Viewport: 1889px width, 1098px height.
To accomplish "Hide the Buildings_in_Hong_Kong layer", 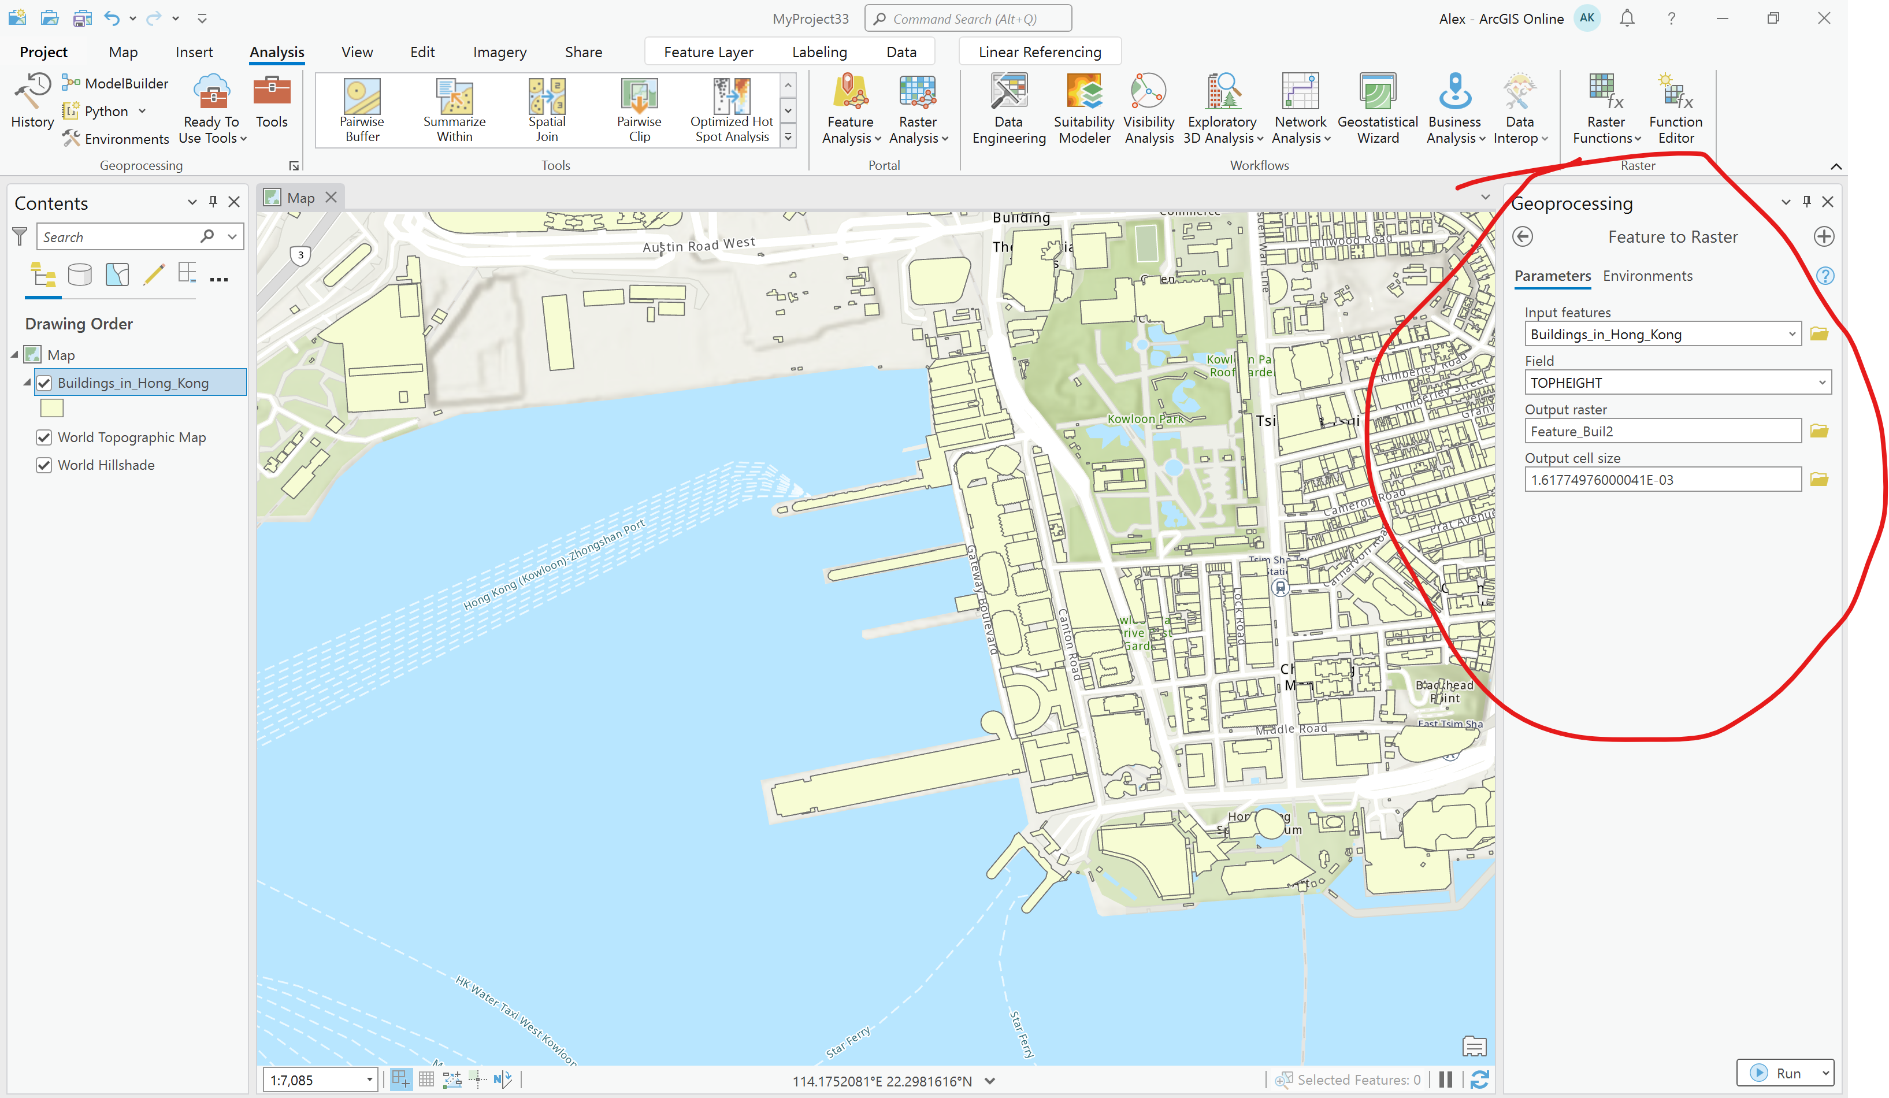I will click(44, 382).
